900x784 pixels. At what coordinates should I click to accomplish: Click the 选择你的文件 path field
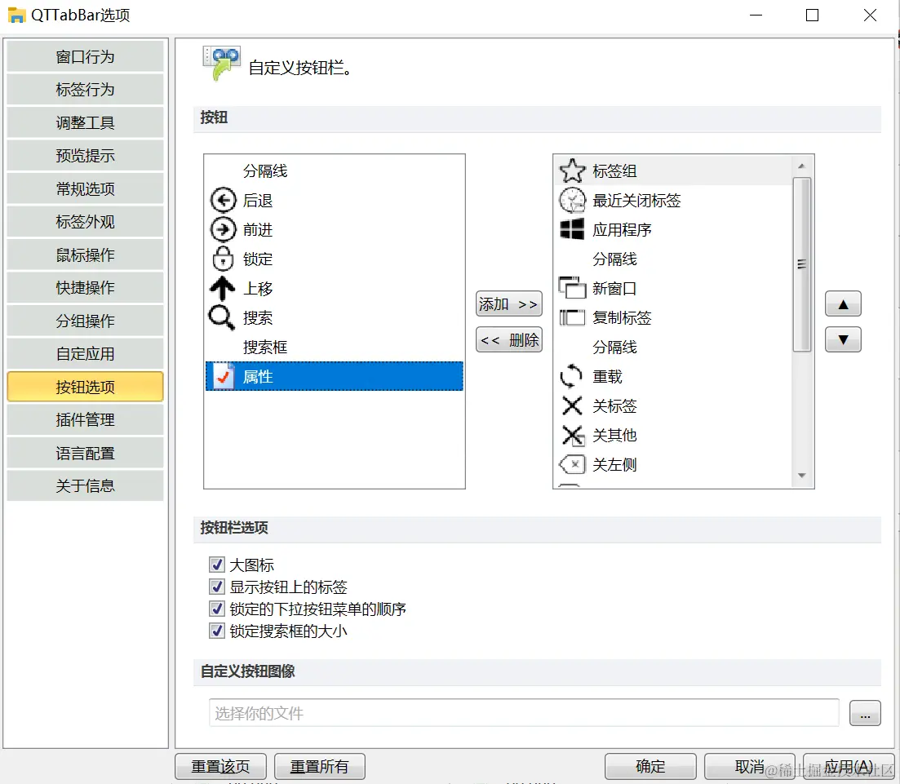pos(524,713)
